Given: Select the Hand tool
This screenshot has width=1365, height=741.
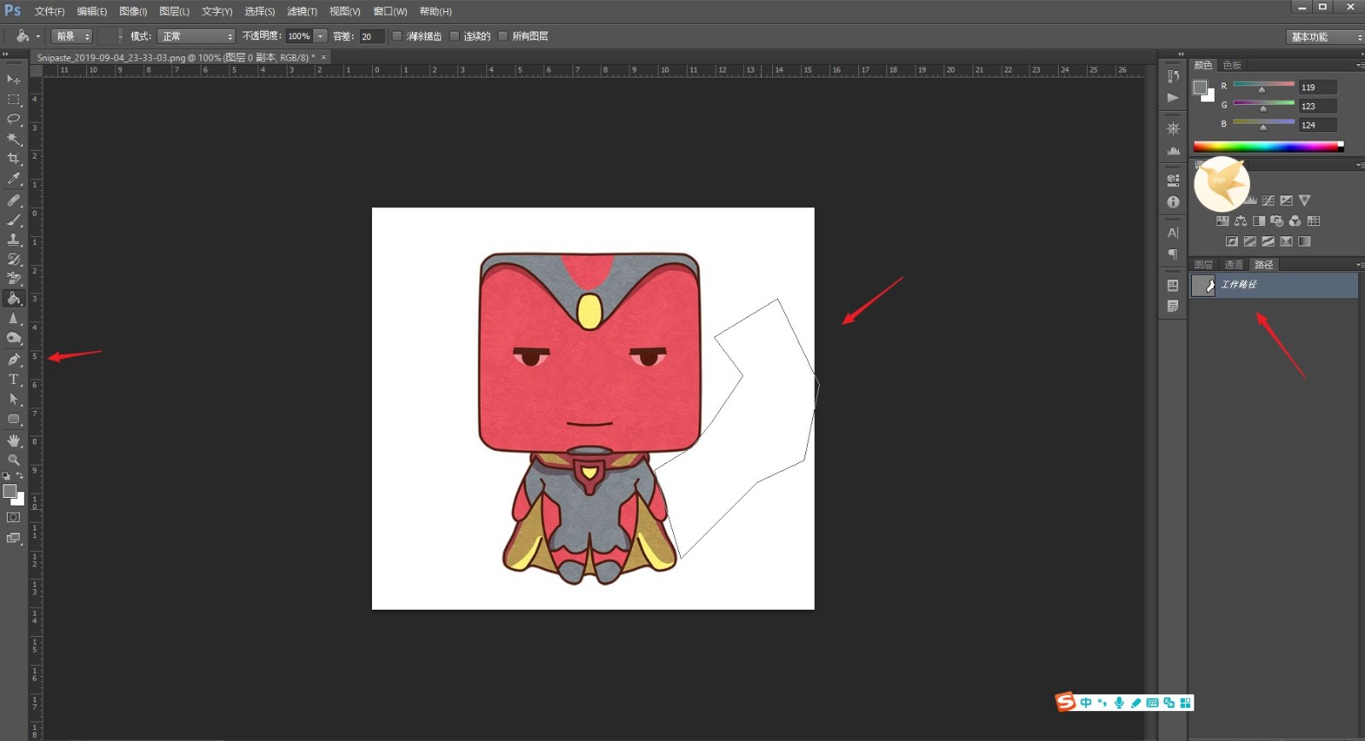Looking at the screenshot, I should pyautogui.click(x=14, y=440).
